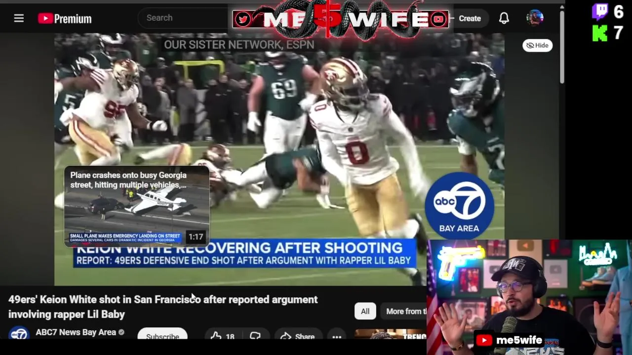Click the video title about Keion White
632x355 pixels.
163,307
